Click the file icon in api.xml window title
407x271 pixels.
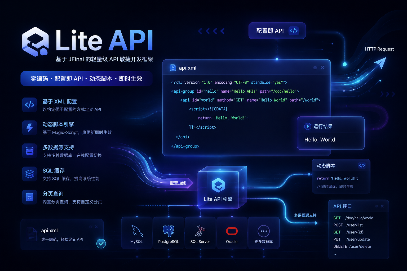click(173, 68)
